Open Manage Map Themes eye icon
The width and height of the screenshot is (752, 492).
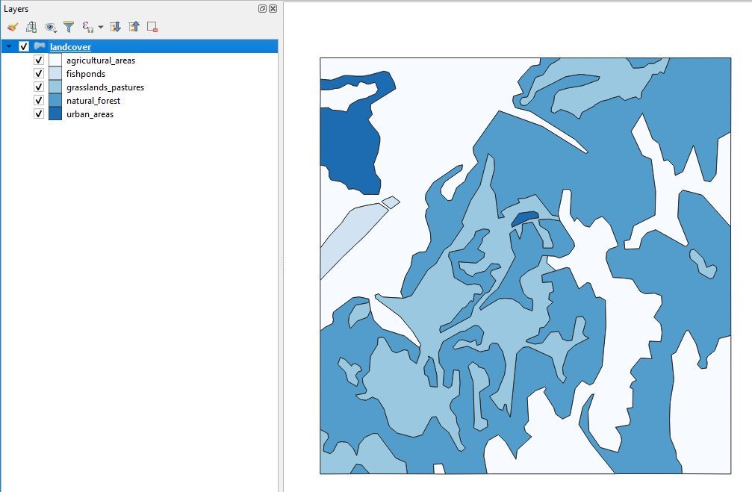[50, 27]
